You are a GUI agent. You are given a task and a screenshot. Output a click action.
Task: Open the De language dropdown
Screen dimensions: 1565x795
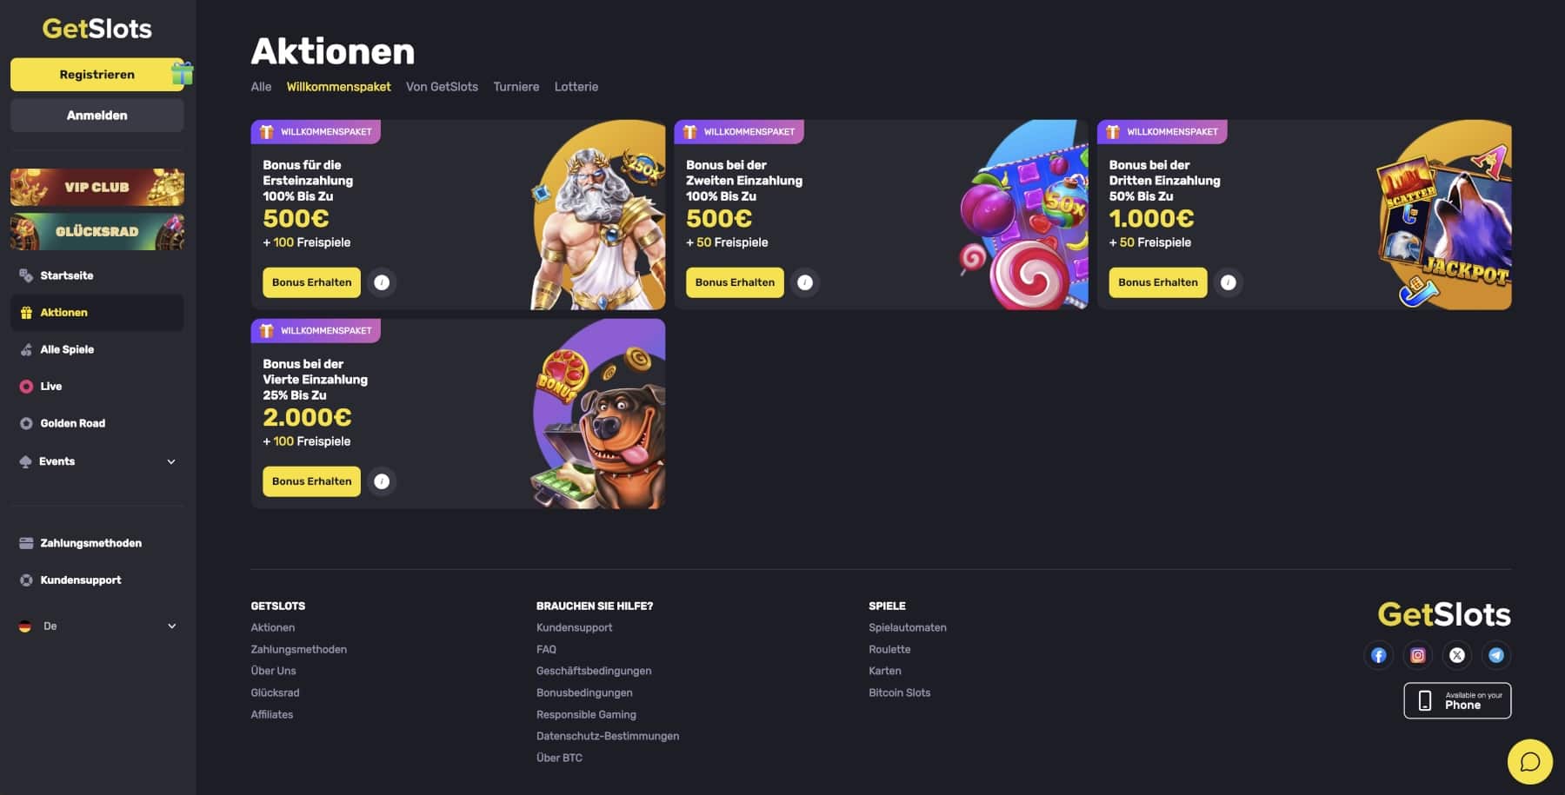point(97,626)
